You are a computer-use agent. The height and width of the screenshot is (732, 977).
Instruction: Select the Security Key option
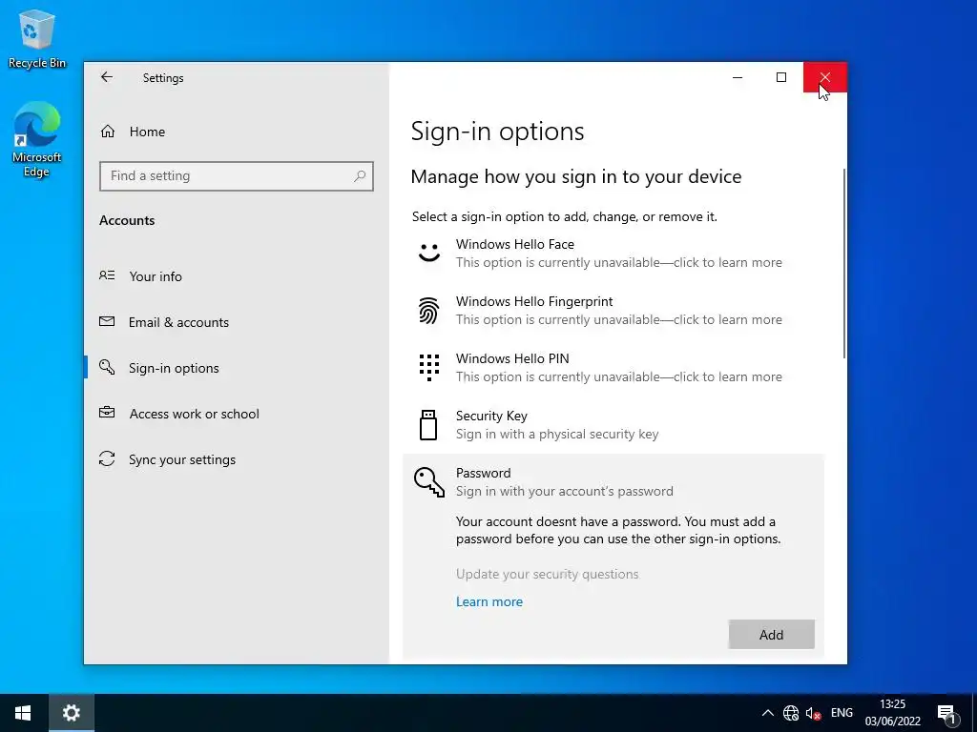pos(613,425)
